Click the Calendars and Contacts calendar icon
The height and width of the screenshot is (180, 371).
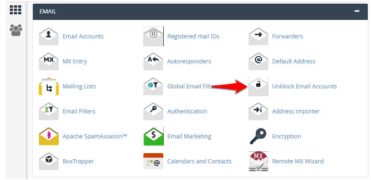coord(153,161)
